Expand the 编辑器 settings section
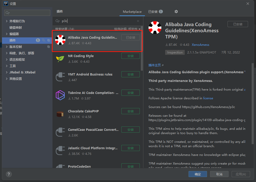The width and height of the screenshot is (256, 182). tap(7, 34)
